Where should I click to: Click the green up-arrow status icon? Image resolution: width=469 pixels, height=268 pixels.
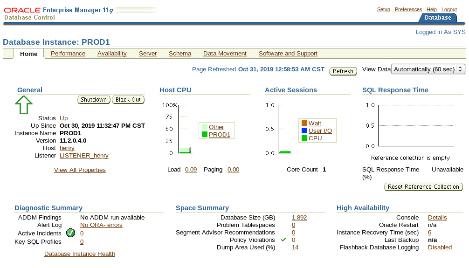24,105
